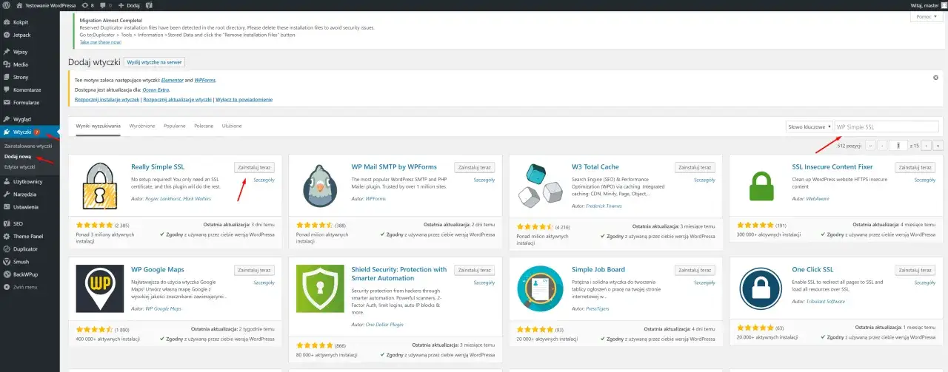The width and height of the screenshot is (948, 372).
Task: Click the W3 Total Cache cubes thumbnail
Action: click(541, 185)
